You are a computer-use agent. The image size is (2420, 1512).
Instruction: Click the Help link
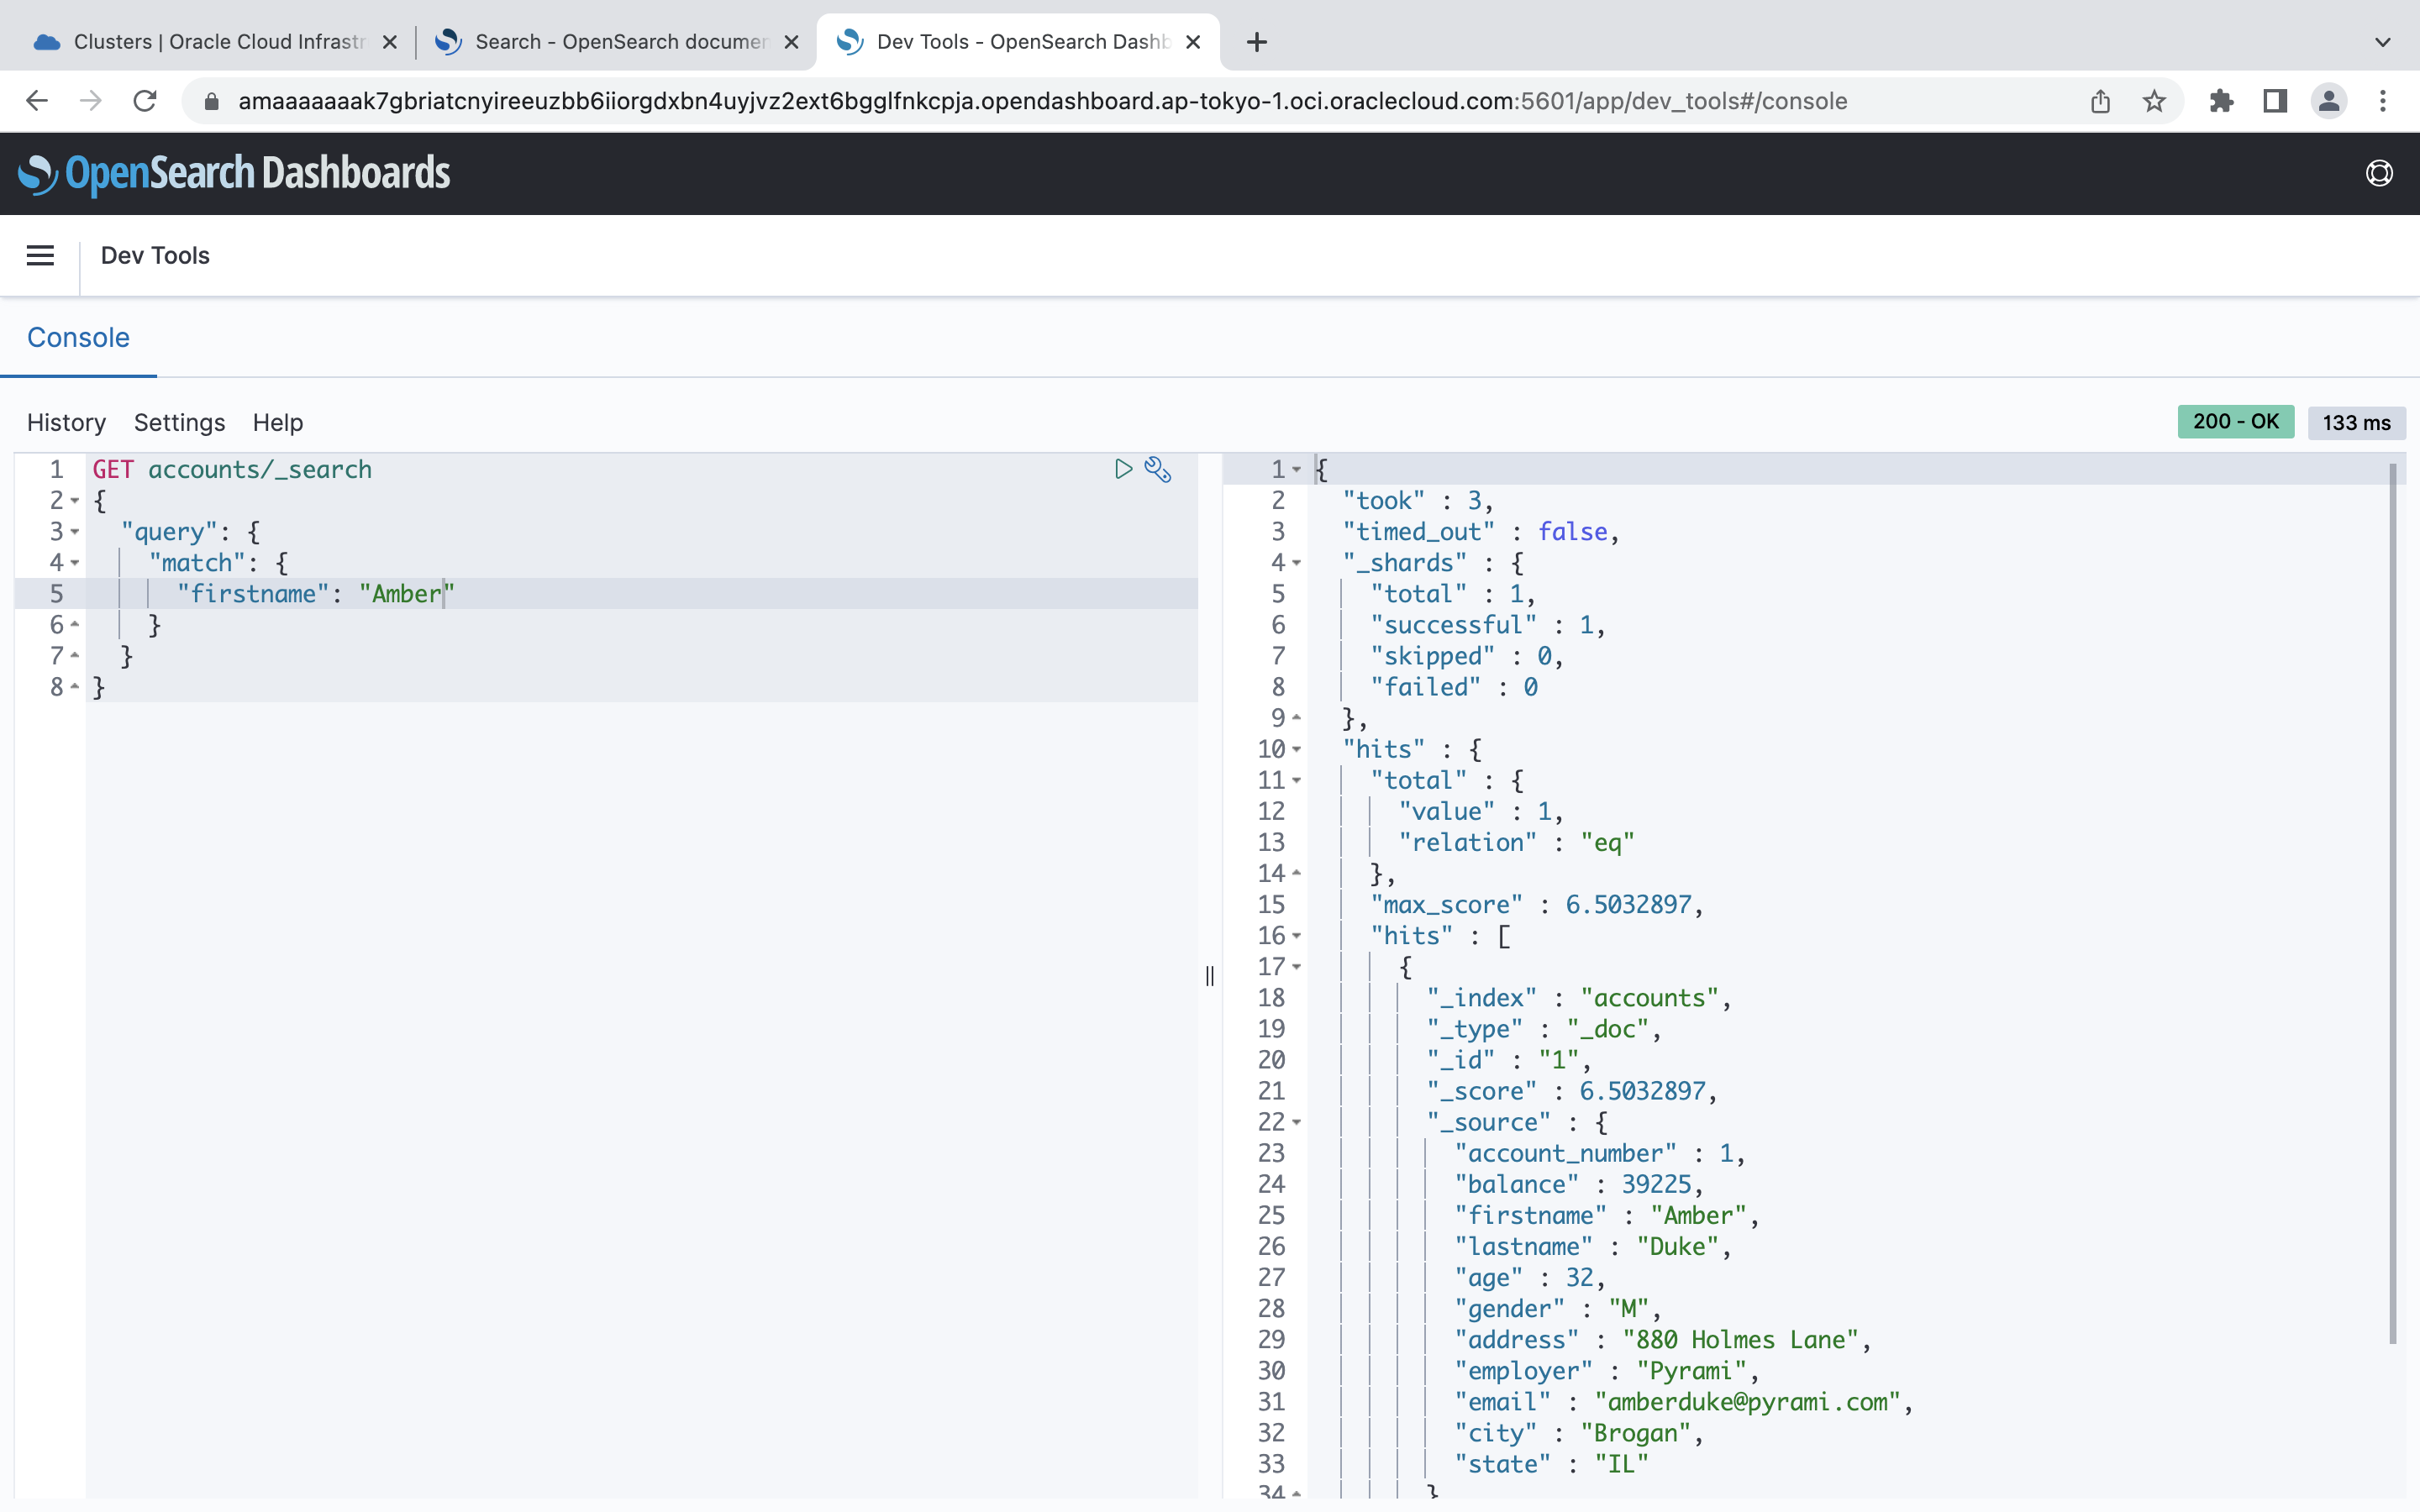(277, 422)
